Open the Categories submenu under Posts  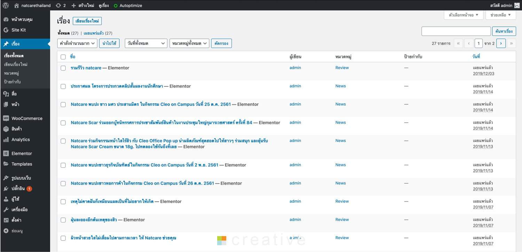pos(11,73)
